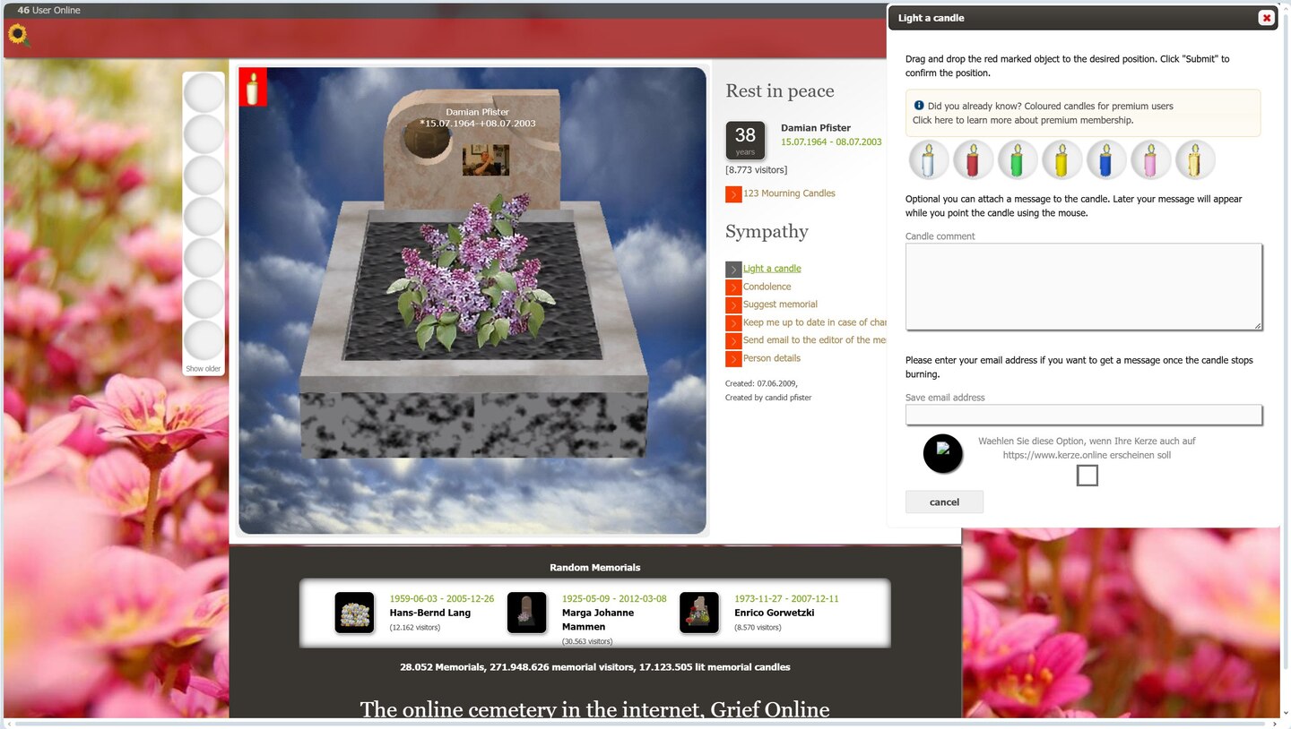Image resolution: width=1291 pixels, height=729 pixels.
Task: Click the 46 User Online text
Action: (x=49, y=10)
